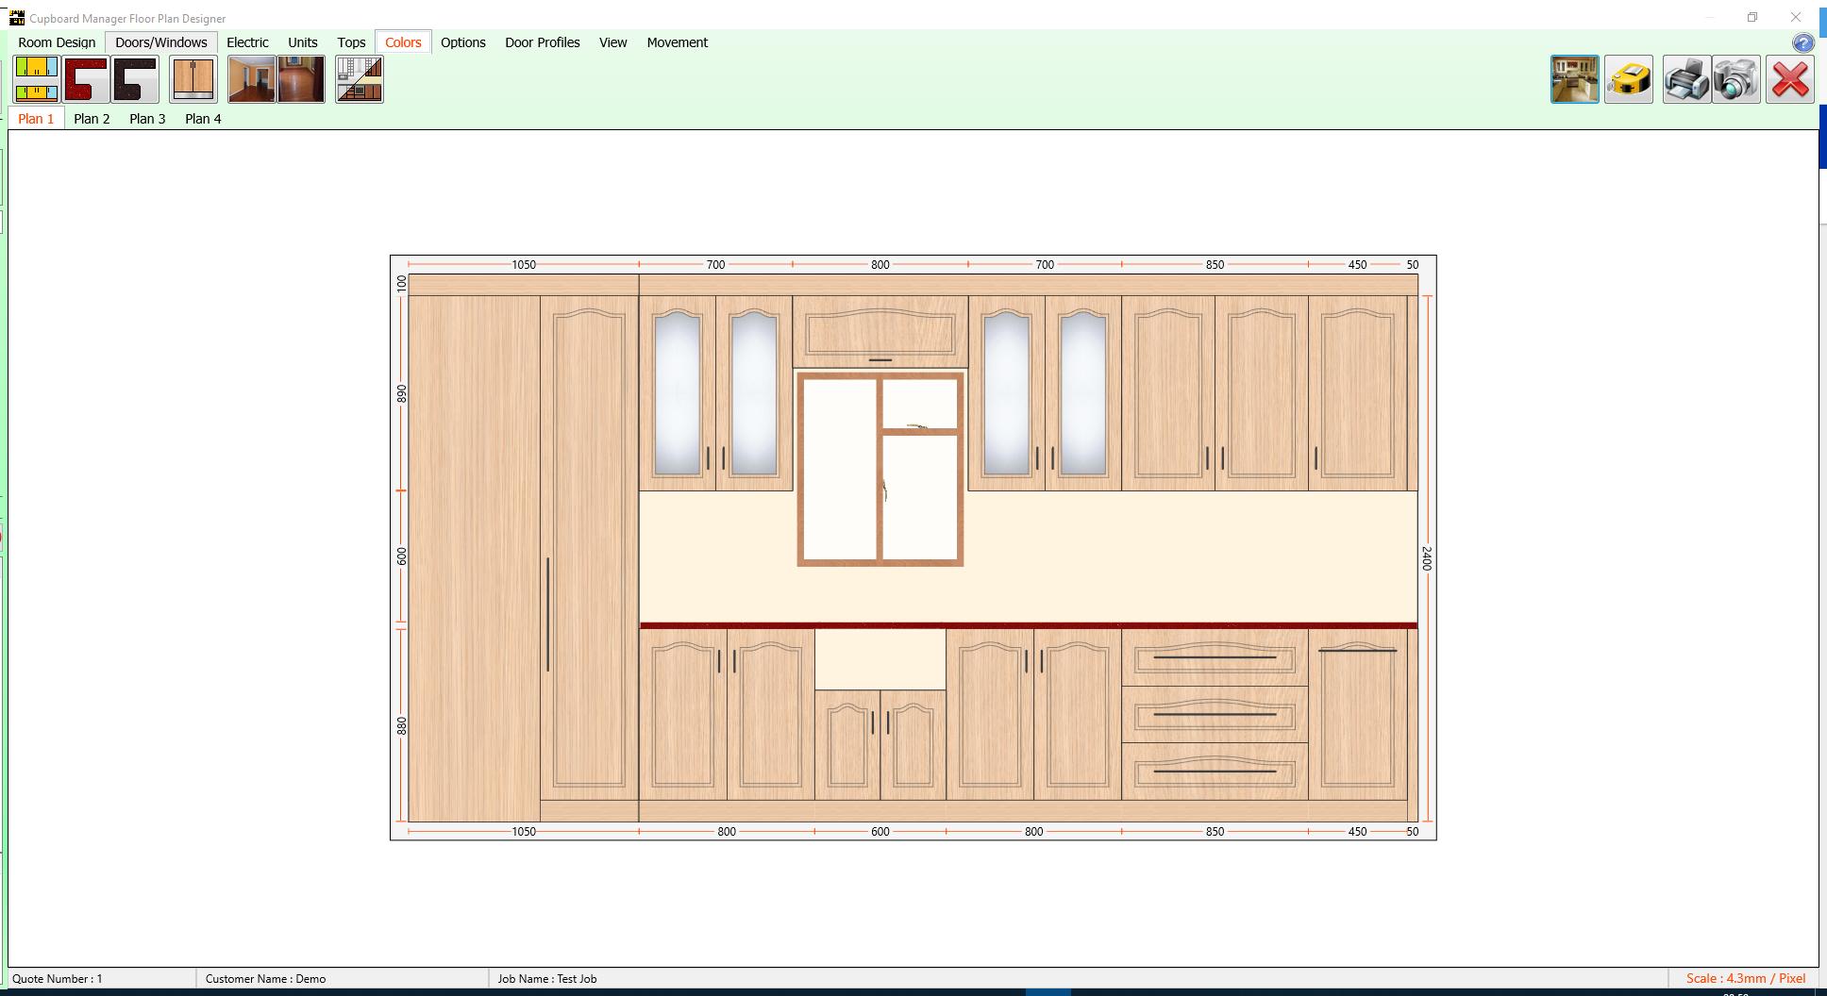Select the tall pantry cabinet door
Screen dimensions: 1827x996
click(589, 548)
